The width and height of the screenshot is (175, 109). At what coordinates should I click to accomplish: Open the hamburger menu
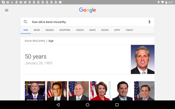pyautogui.click(x=6, y=10)
